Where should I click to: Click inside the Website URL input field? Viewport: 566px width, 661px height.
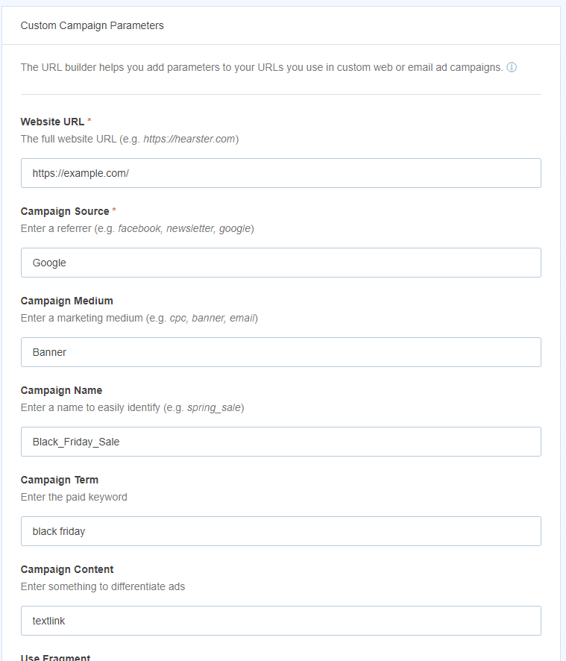click(x=280, y=172)
